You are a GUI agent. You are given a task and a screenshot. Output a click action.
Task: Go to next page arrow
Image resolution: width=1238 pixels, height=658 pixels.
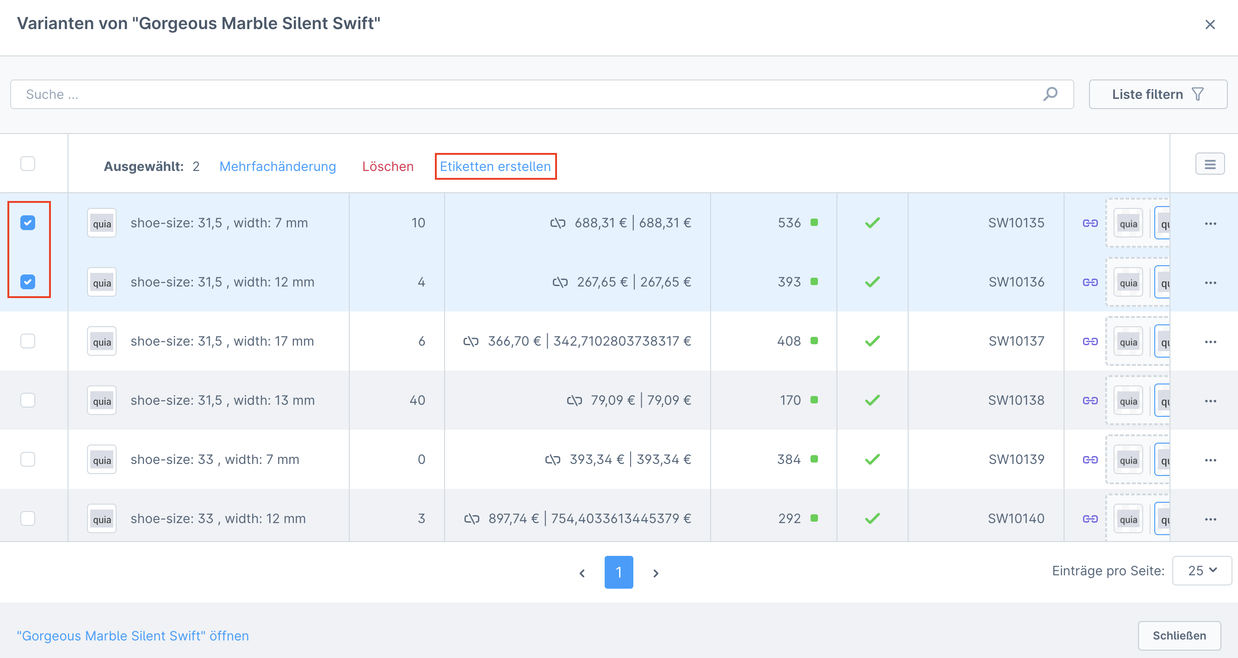pos(656,573)
